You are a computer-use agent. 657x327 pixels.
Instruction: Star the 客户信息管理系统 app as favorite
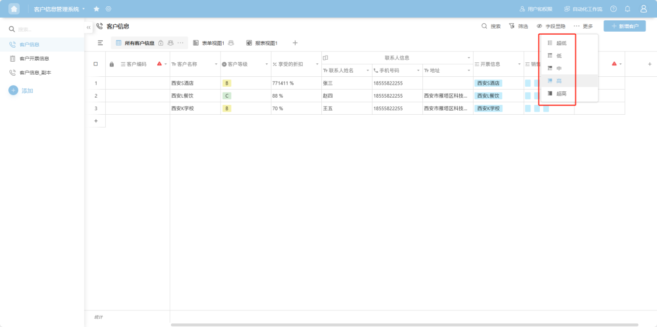click(97, 9)
